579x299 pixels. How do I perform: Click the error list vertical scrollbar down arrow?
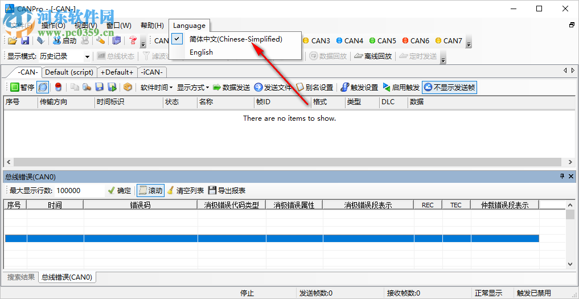click(570, 264)
